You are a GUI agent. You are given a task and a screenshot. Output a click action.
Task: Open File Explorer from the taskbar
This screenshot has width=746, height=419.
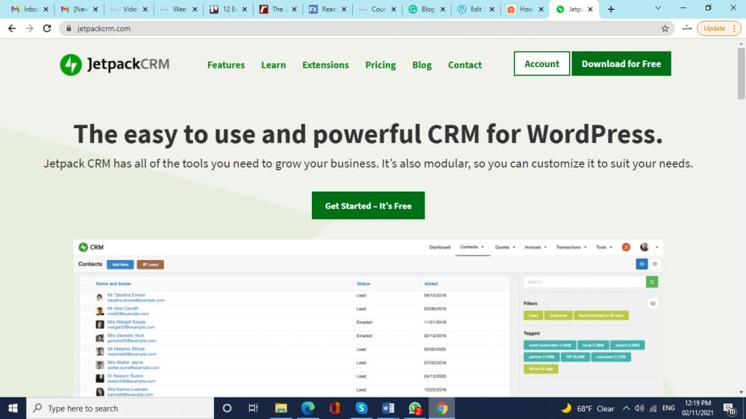280,408
